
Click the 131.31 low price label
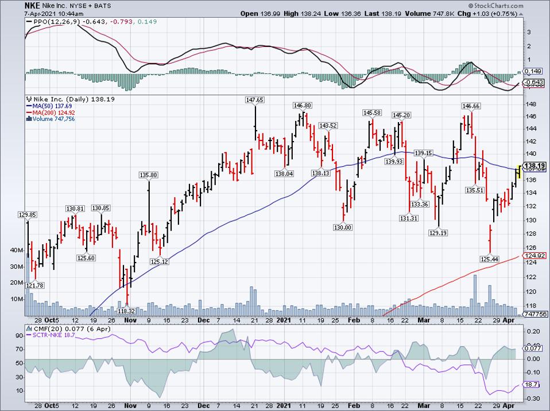(409, 218)
